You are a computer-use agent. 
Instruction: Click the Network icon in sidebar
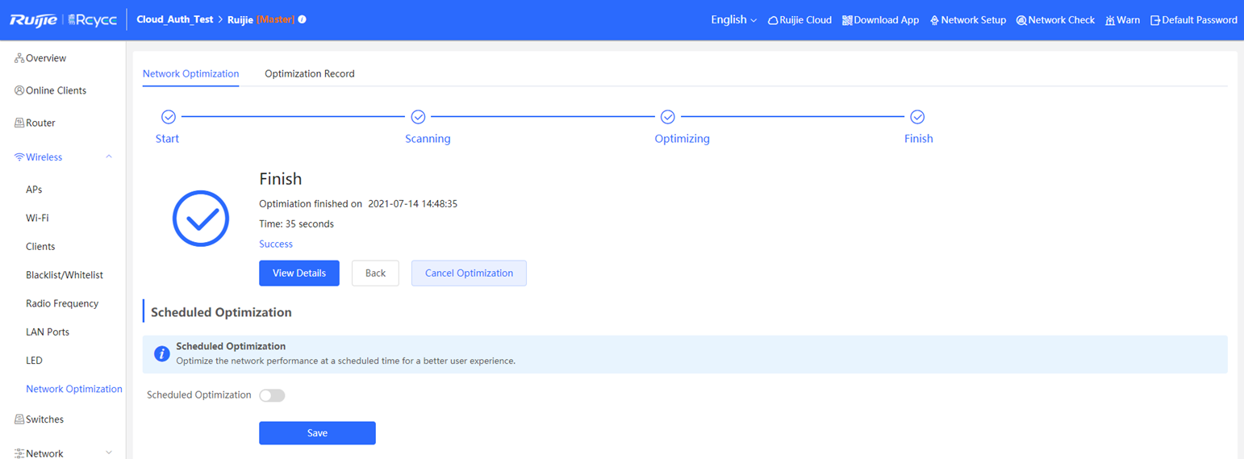(19, 453)
